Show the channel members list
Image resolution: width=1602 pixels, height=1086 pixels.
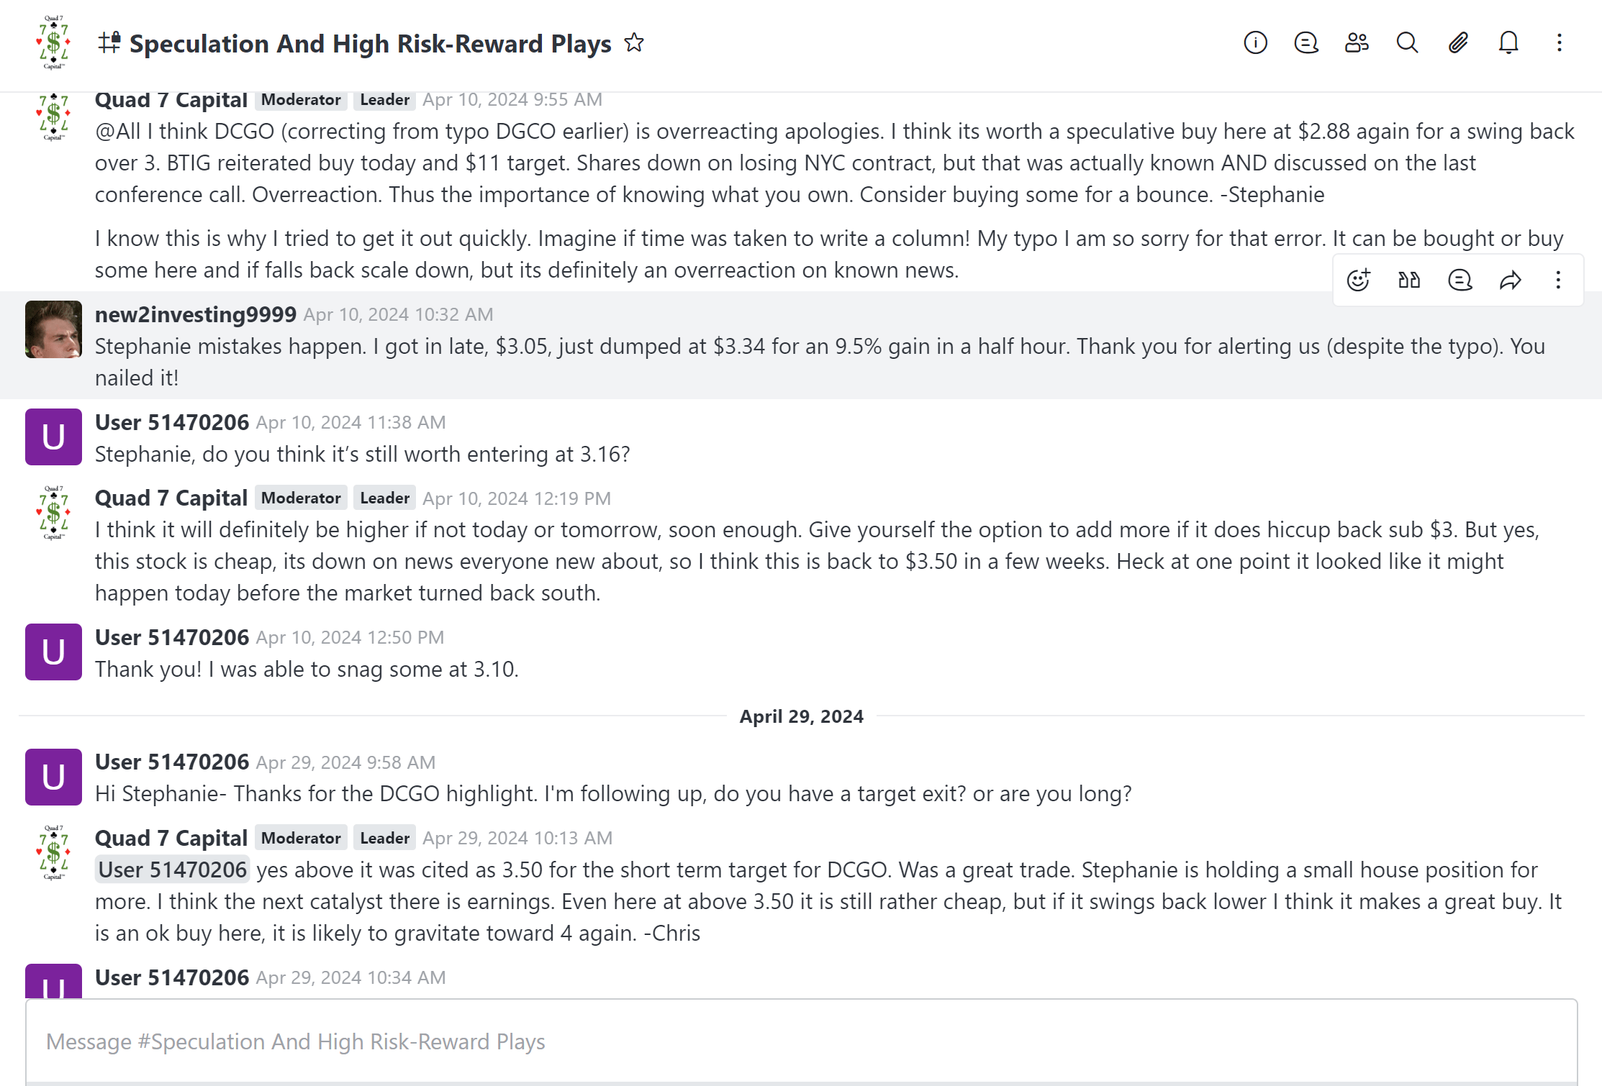[x=1357, y=43]
